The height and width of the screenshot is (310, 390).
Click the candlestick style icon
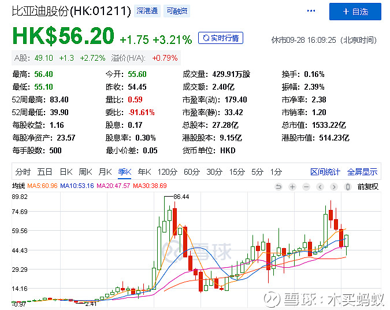[x=348, y=186]
